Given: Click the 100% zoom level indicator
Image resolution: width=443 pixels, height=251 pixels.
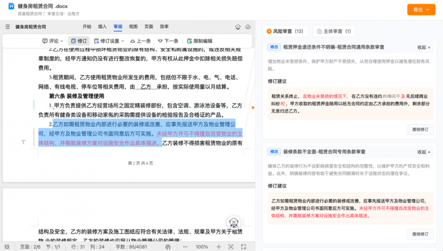Looking at the screenshot, I should pyautogui.click(x=202, y=247).
